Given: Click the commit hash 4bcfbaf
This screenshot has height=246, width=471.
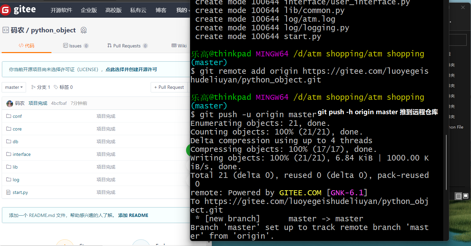Looking at the screenshot, I should coord(59,103).
